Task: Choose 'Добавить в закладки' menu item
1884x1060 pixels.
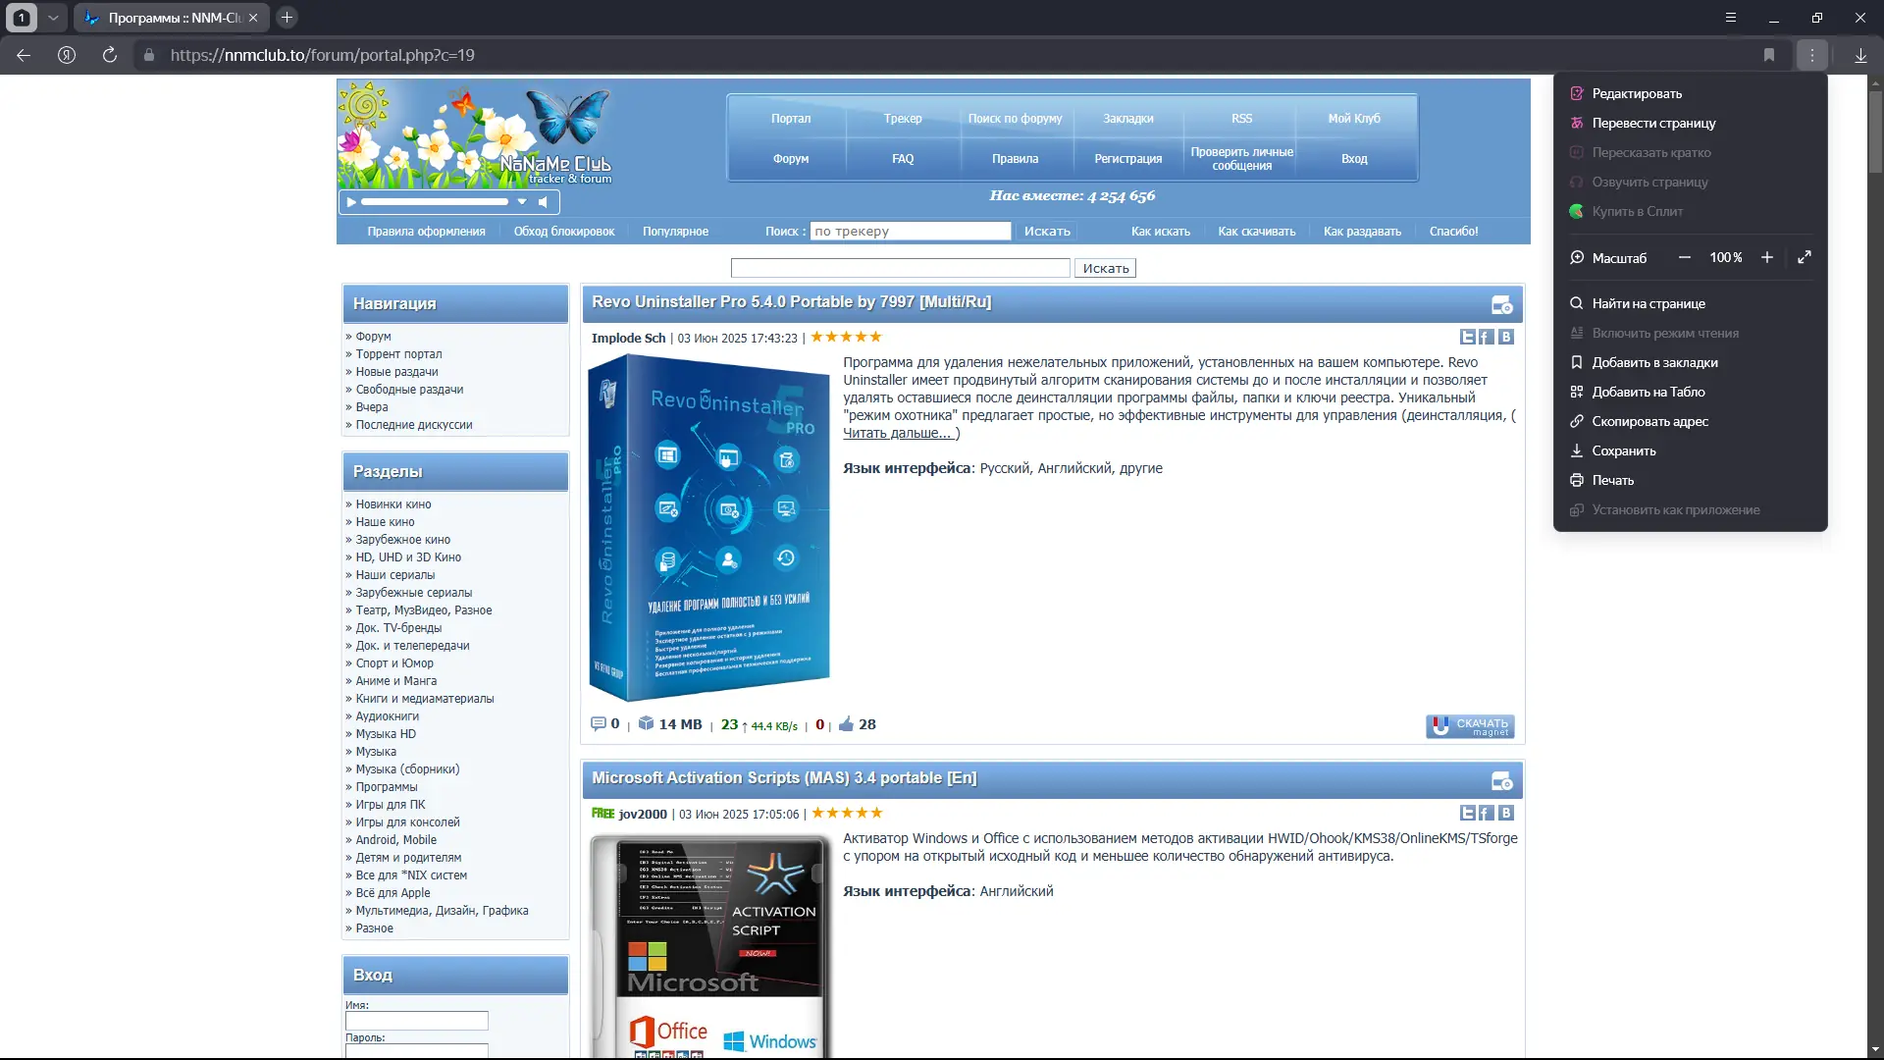Action: click(x=1654, y=362)
